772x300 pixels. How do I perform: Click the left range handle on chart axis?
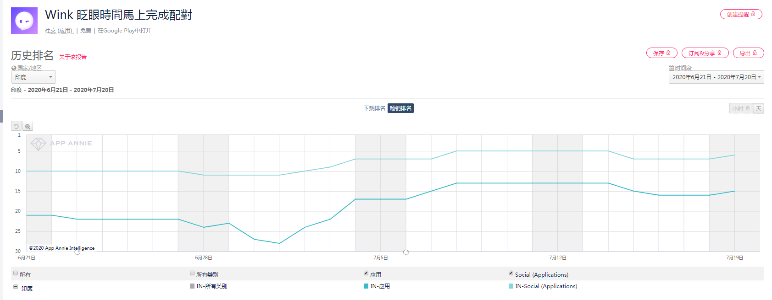(77, 252)
